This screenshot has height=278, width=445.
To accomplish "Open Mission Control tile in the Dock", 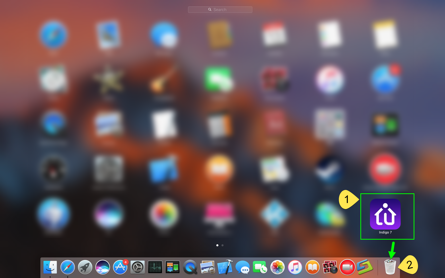I will [172, 267].
